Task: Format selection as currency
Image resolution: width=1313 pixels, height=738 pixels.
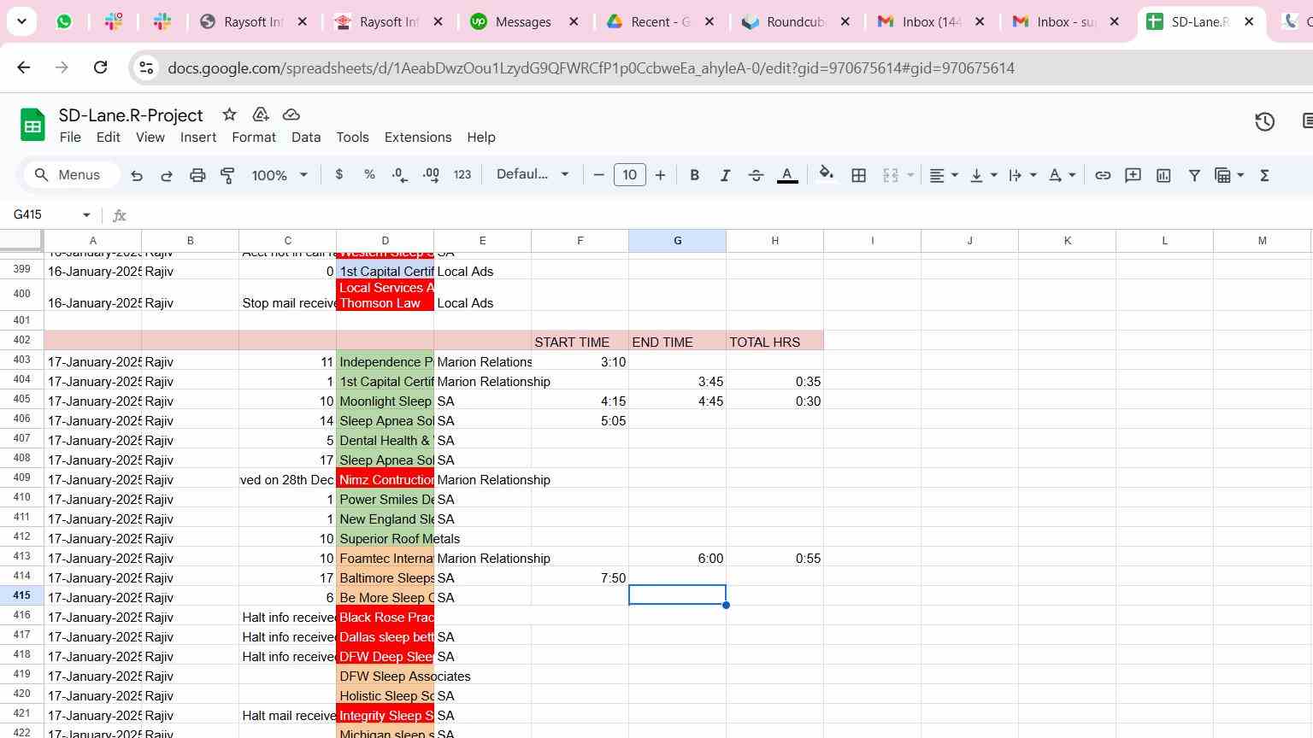Action: [x=339, y=174]
